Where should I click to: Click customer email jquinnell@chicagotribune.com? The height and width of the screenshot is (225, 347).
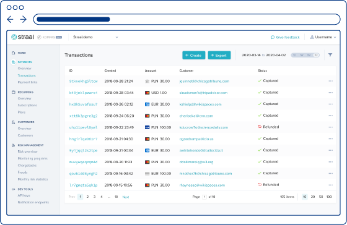click(204, 81)
